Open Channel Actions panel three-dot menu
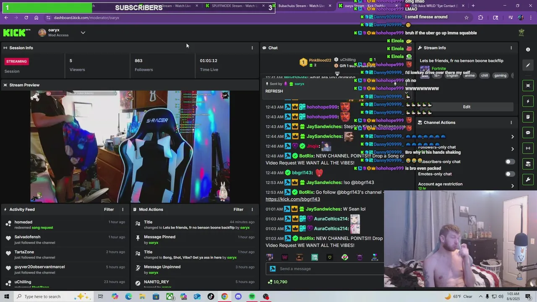Screen dimensions: 537x302 (511, 122)
